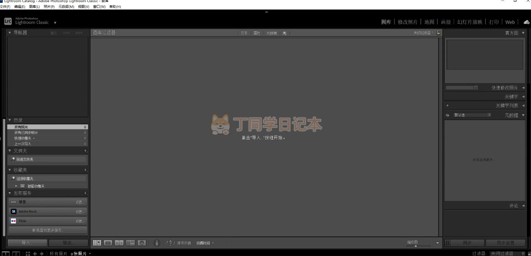Open the metadata preset dropdown

[x=472, y=115]
